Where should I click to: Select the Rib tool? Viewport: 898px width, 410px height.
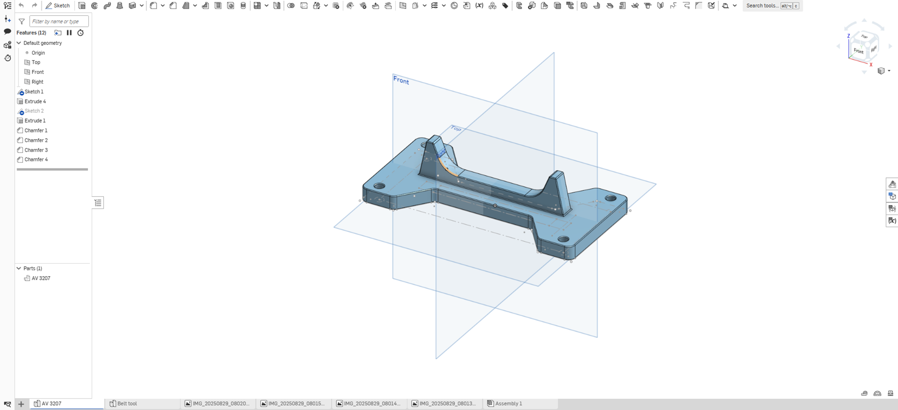205,6
